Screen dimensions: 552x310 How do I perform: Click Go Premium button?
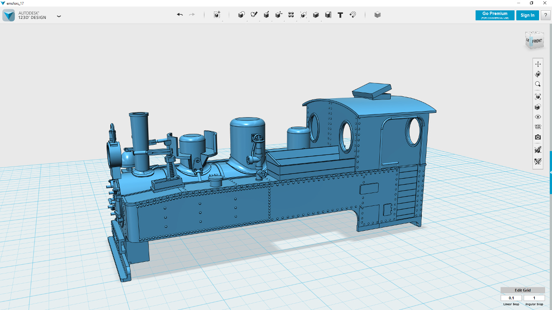(495, 15)
